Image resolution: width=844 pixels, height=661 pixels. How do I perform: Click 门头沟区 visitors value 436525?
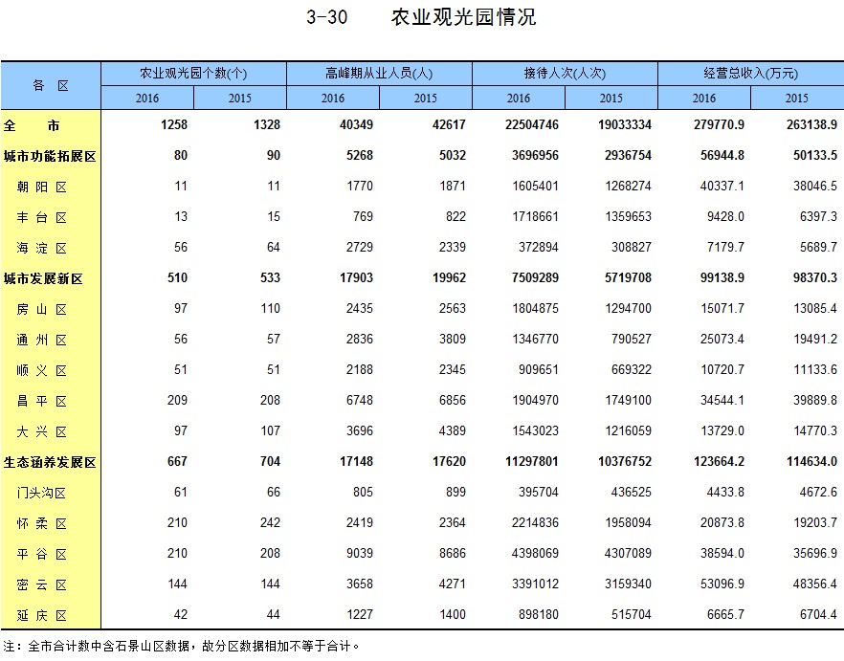point(632,493)
